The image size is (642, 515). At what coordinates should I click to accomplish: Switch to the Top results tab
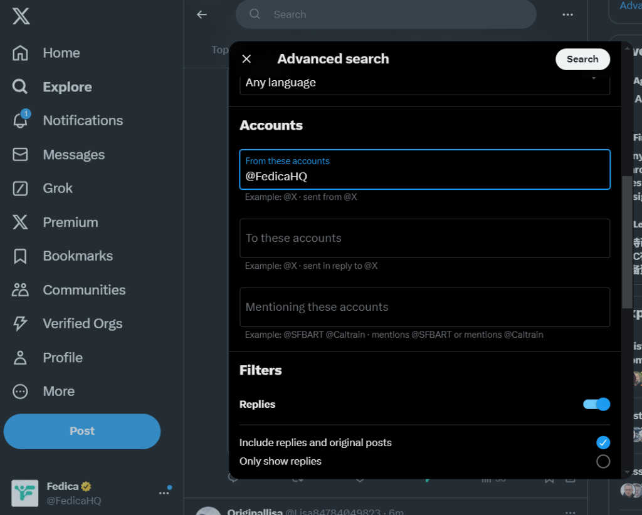(x=219, y=49)
